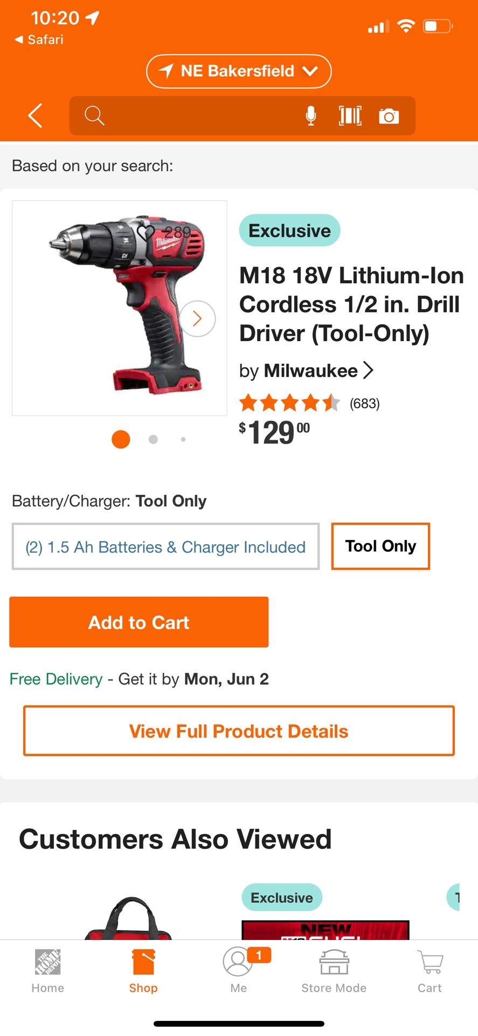The image size is (478, 1036).
Task: Open View Full Product Details
Action: [239, 731]
